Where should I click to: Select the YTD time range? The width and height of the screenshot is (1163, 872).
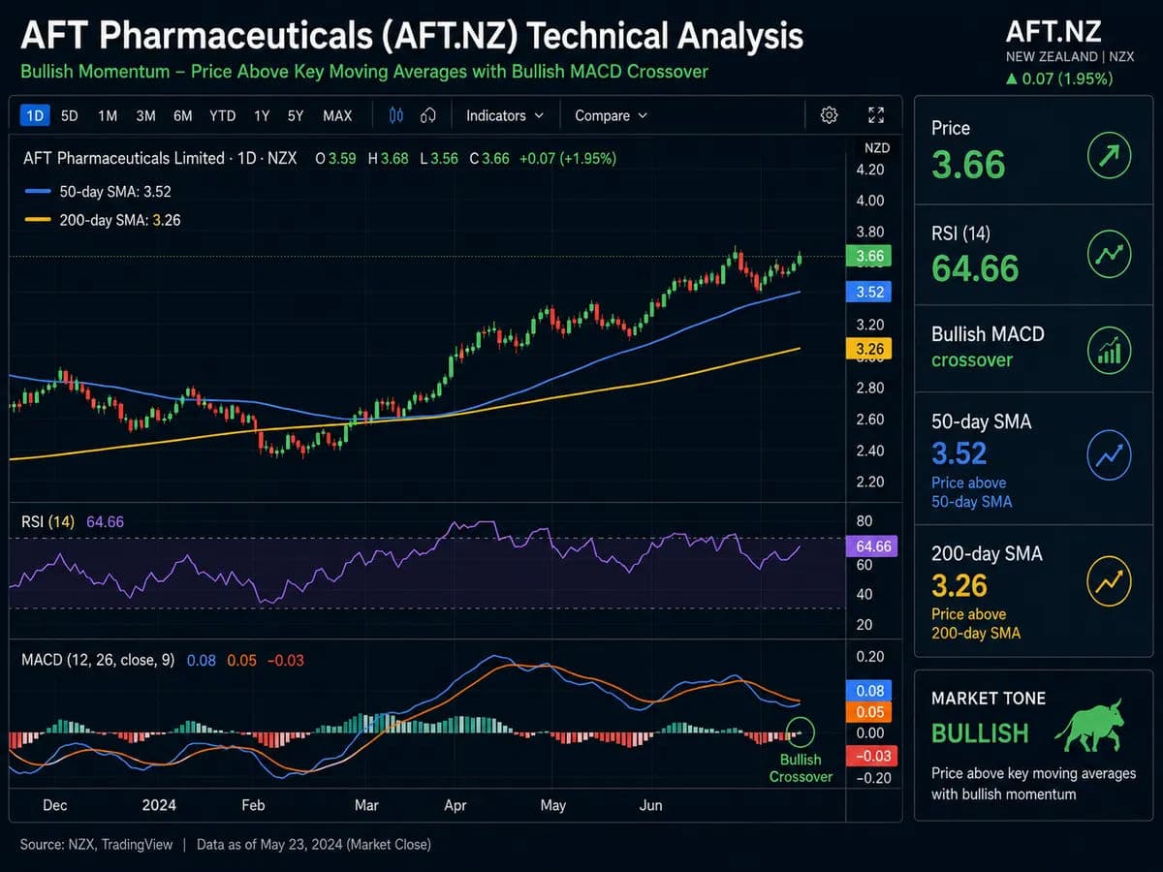tap(222, 115)
